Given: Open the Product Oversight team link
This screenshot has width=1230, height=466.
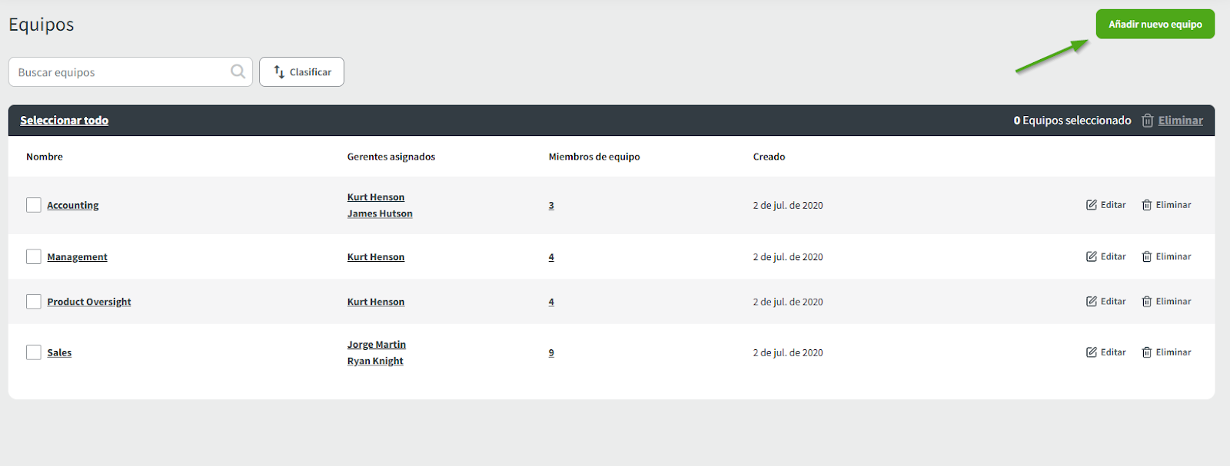Looking at the screenshot, I should tap(89, 302).
